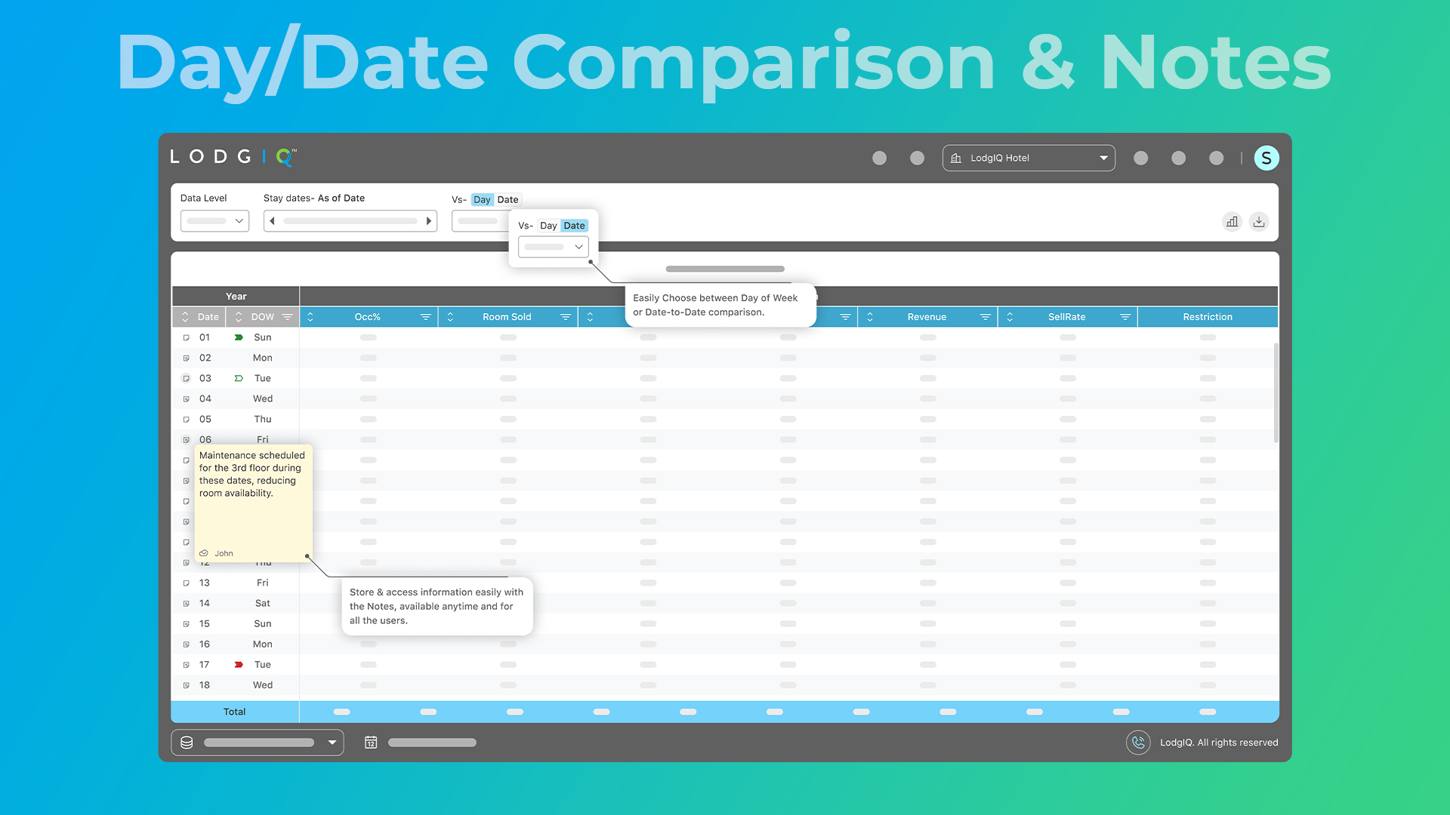This screenshot has width=1450, height=815.
Task: Open the note icon for date 01
Action: [187, 337]
